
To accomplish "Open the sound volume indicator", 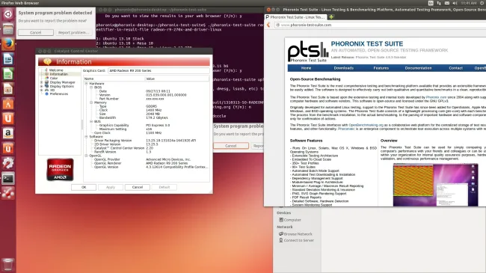I will point(455,3).
